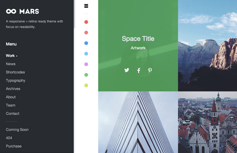Open Shortcodes in sidebar menu
The height and width of the screenshot is (153, 237).
(15, 72)
